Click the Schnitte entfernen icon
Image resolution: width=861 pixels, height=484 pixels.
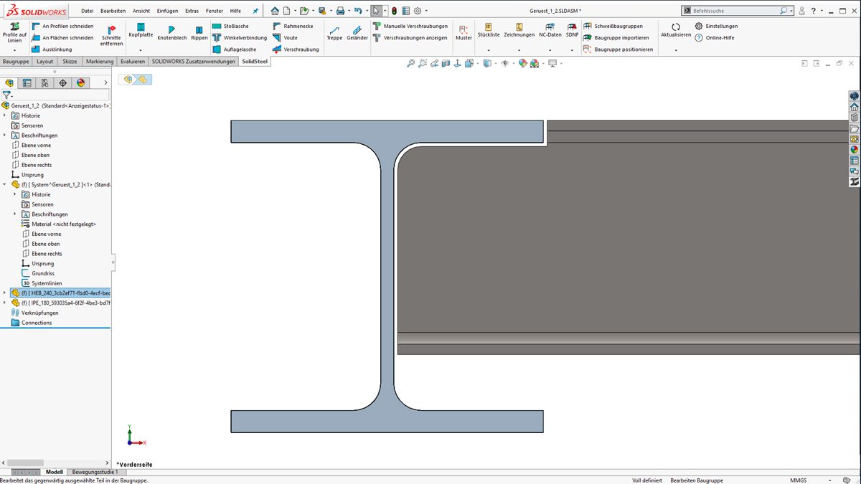click(111, 30)
